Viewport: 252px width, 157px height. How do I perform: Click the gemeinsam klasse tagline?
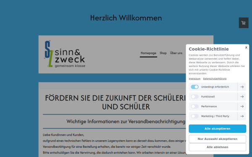point(70,66)
